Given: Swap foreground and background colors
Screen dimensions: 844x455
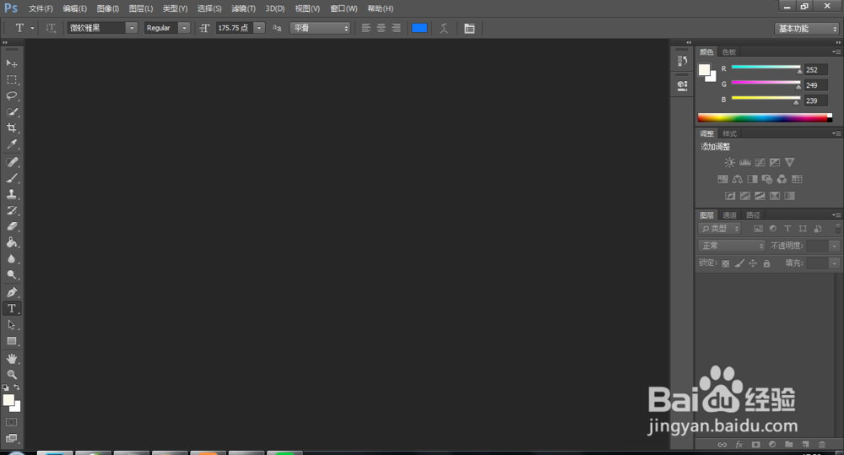Looking at the screenshot, I should [17, 387].
